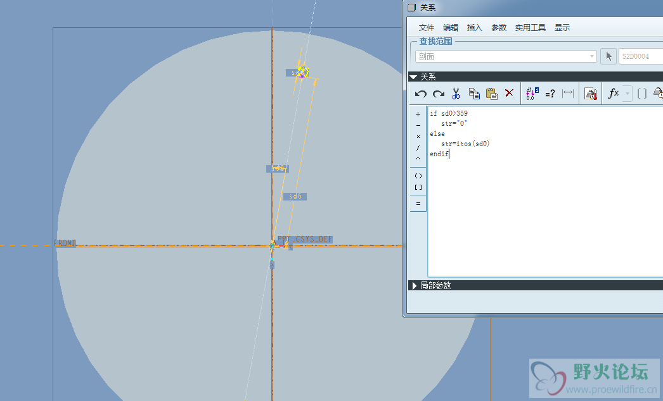This screenshot has width=663, height=401.
Task: Open the 剖面 scope dropdown
Action: pos(506,56)
